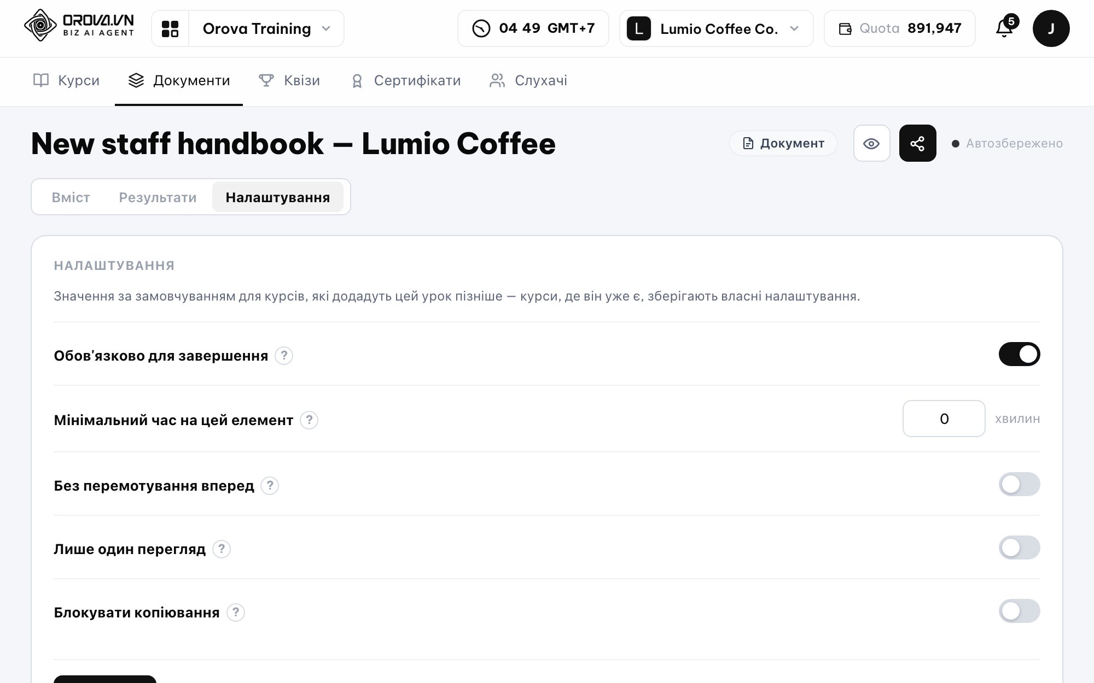
Task: Help icon beside Лише один перегляд
Action: [x=222, y=549]
